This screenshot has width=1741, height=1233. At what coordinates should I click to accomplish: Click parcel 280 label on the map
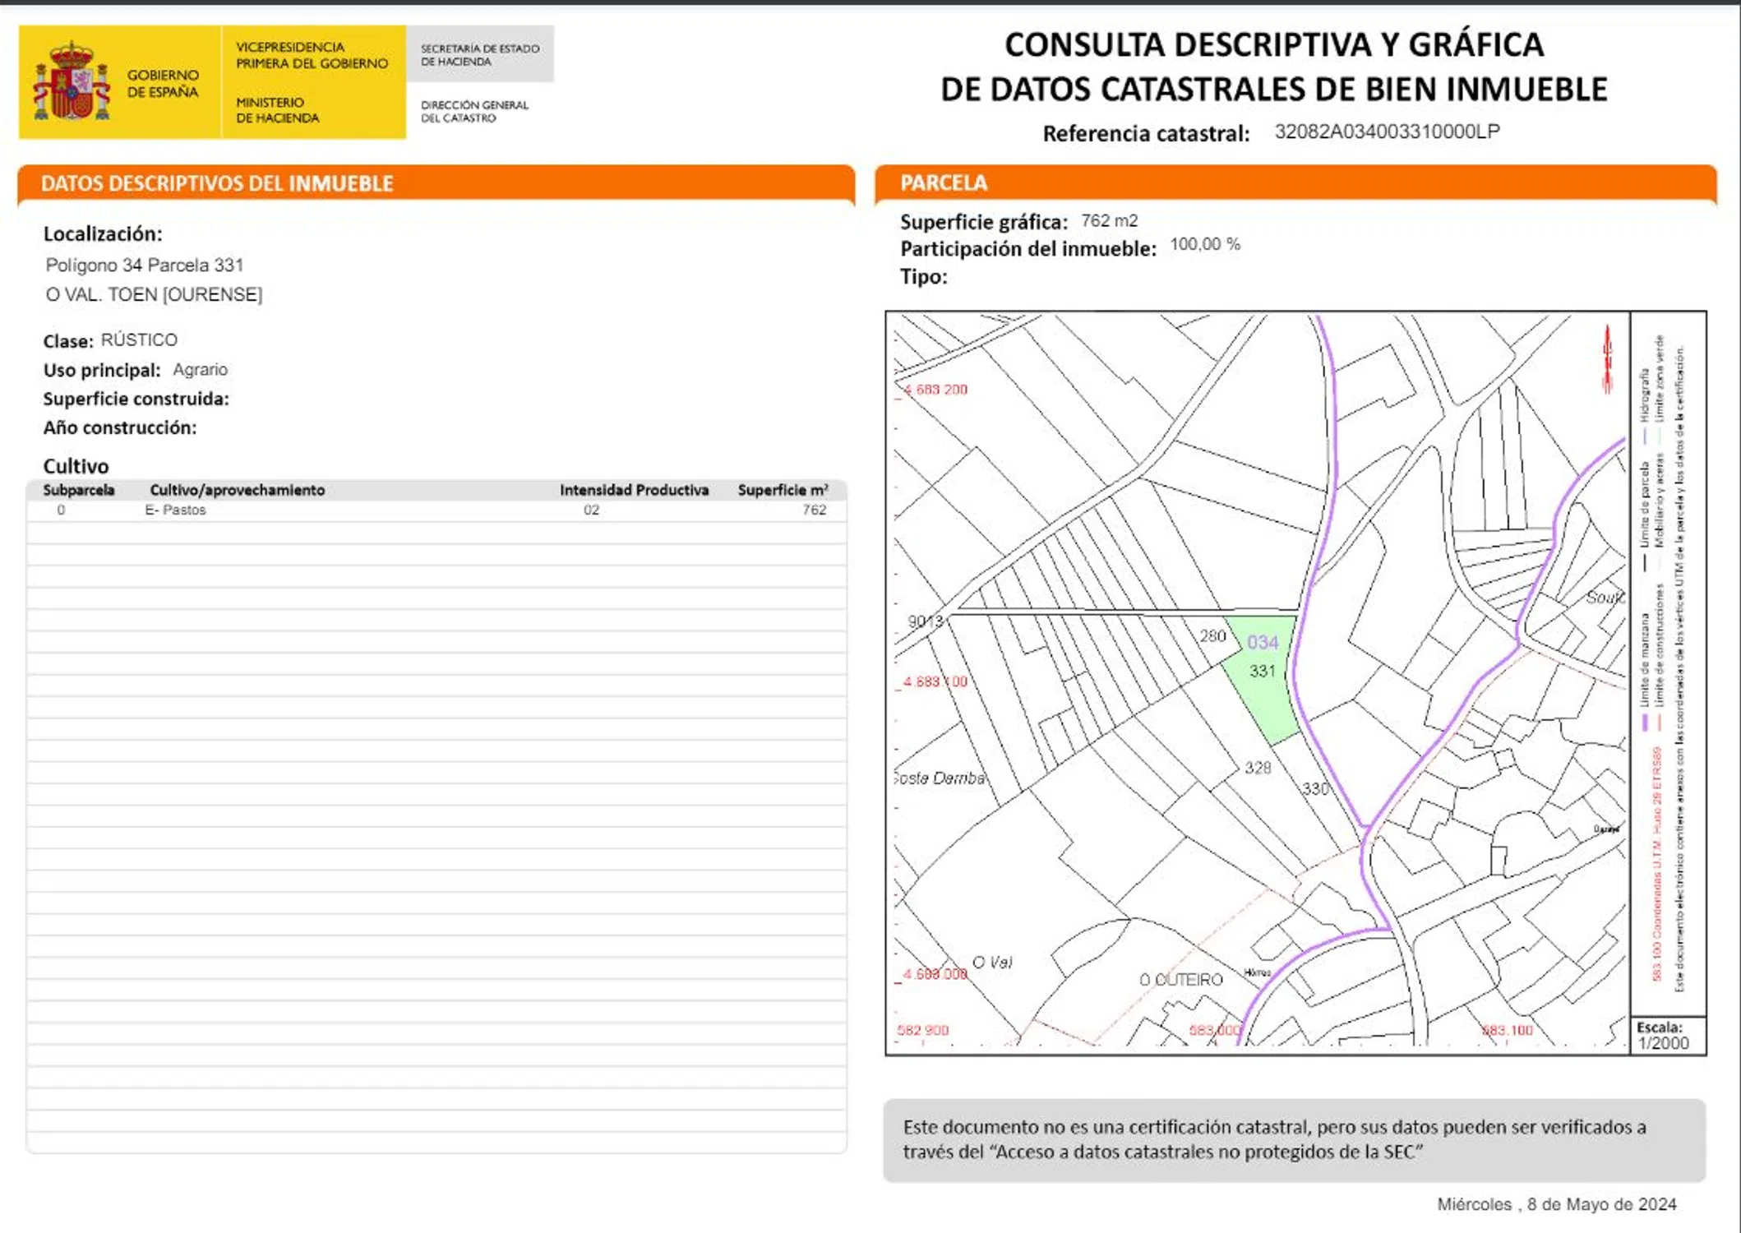(1212, 635)
